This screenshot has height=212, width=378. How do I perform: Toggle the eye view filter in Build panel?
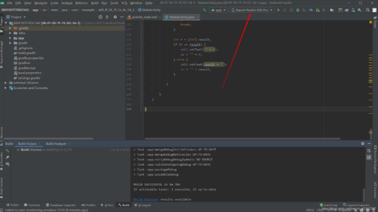coord(7,164)
